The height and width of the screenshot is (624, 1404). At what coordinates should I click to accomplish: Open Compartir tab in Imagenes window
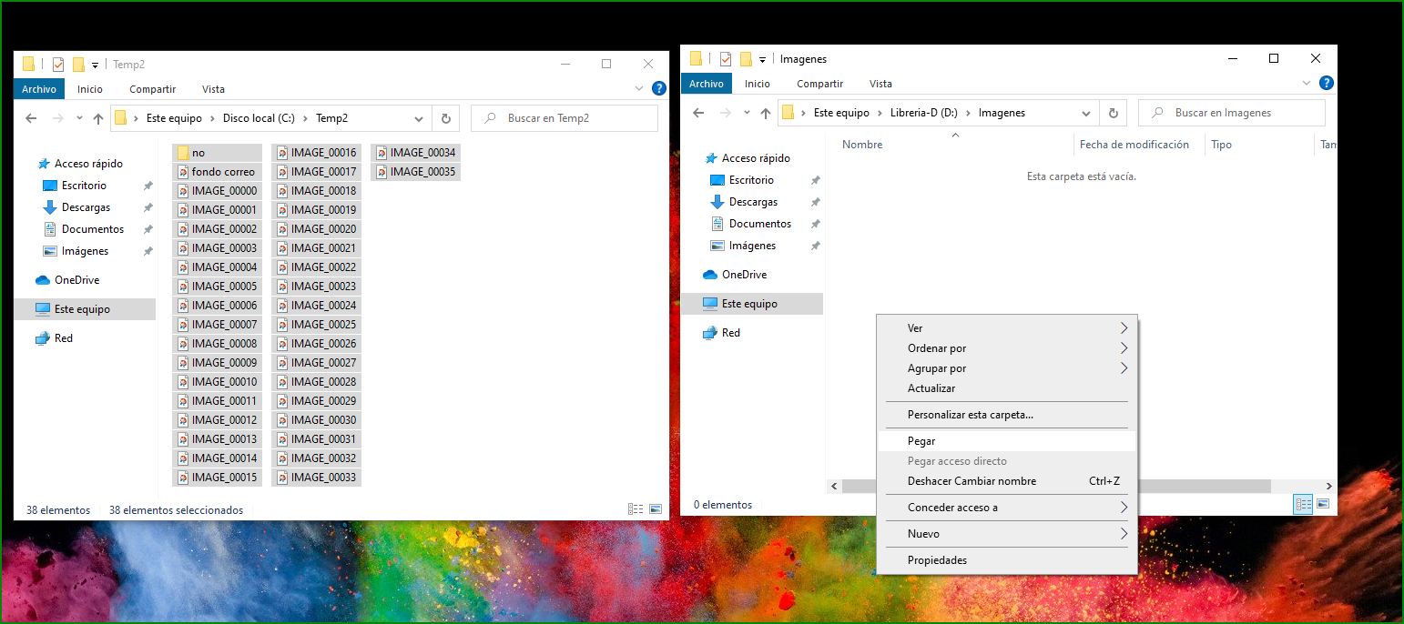click(x=819, y=84)
